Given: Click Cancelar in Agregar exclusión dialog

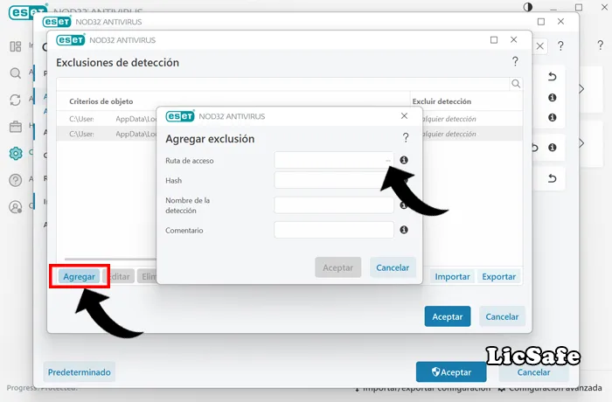Looking at the screenshot, I should (393, 267).
